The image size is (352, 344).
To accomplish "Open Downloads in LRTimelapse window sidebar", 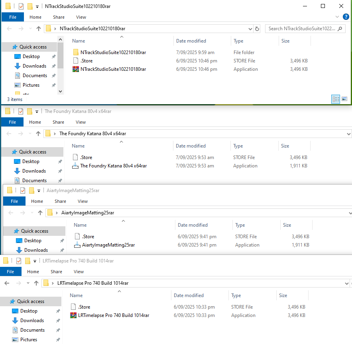I will (32, 321).
